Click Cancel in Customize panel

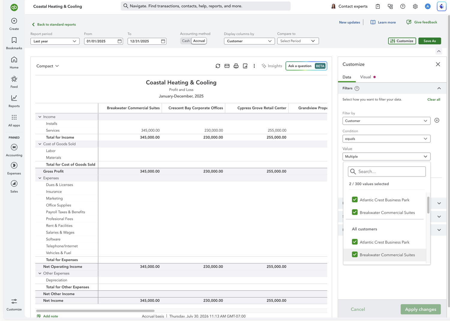[358, 309]
